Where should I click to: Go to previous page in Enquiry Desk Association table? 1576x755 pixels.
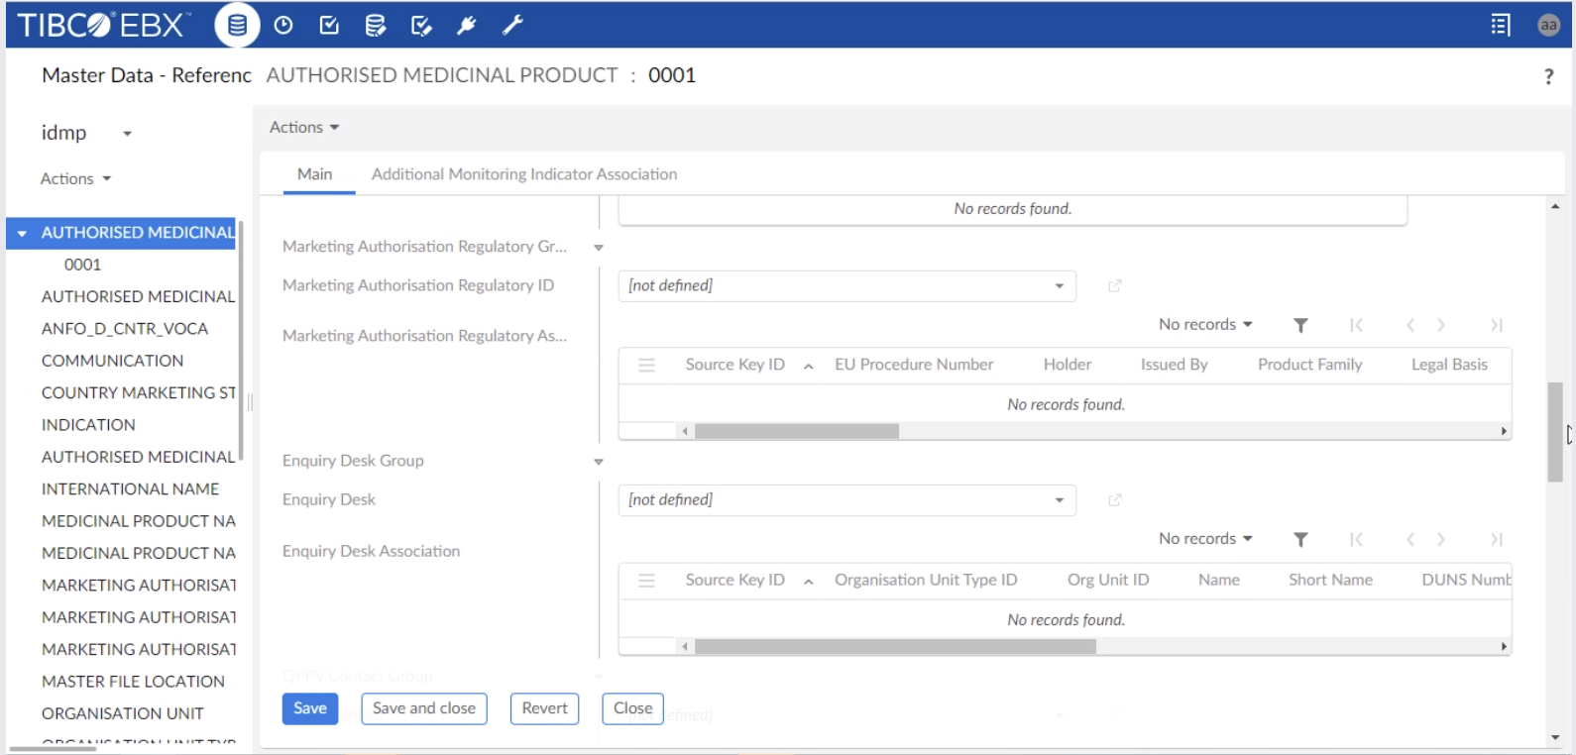point(1409,539)
